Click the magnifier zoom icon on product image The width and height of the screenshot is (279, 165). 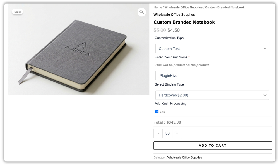pos(141,12)
